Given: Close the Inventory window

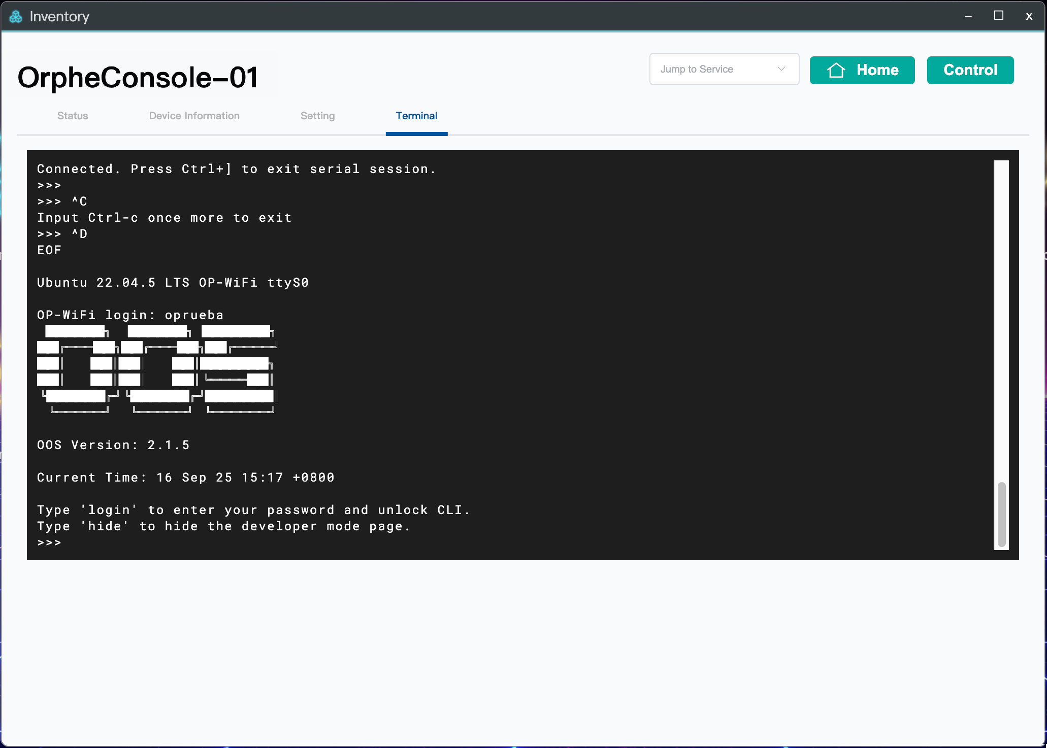Looking at the screenshot, I should [1029, 16].
